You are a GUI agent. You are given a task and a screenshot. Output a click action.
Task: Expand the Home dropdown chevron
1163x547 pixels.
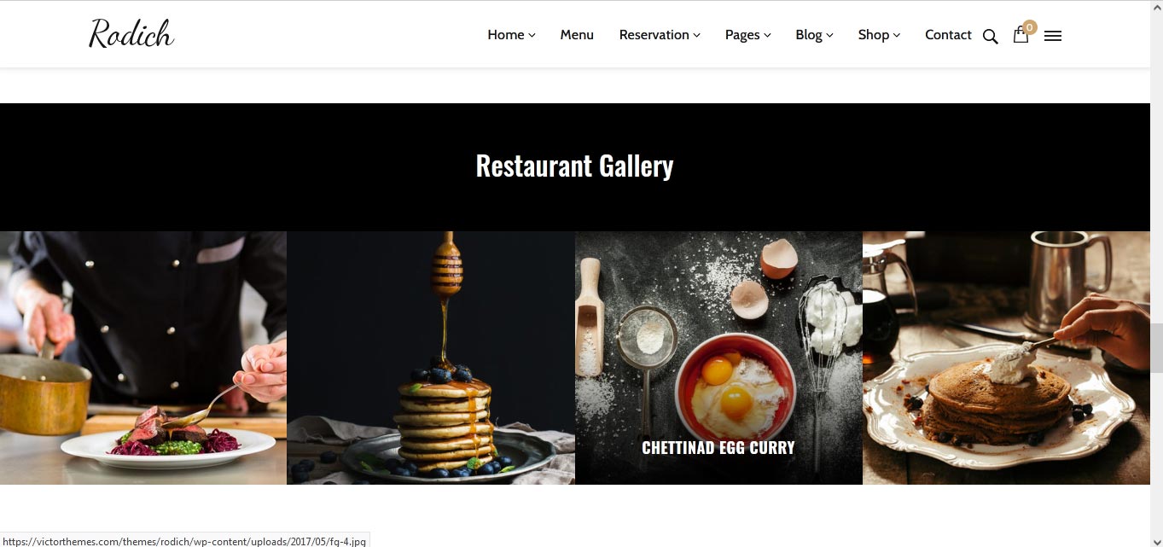pos(532,35)
